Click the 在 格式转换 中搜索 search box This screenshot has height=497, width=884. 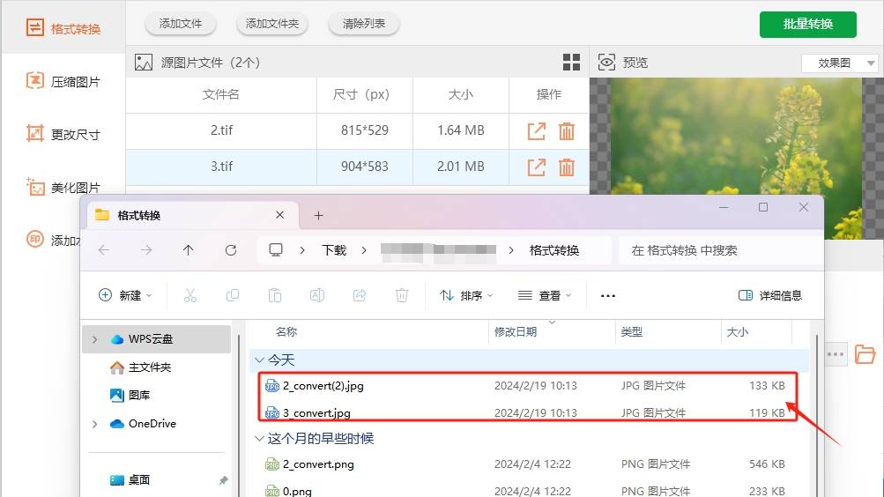coord(719,250)
